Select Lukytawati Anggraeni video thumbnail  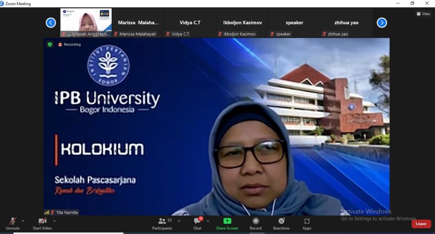coord(86,22)
